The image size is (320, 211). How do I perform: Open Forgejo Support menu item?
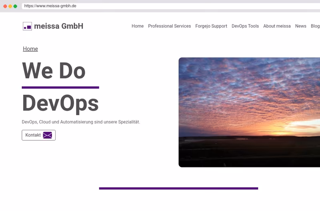211,26
